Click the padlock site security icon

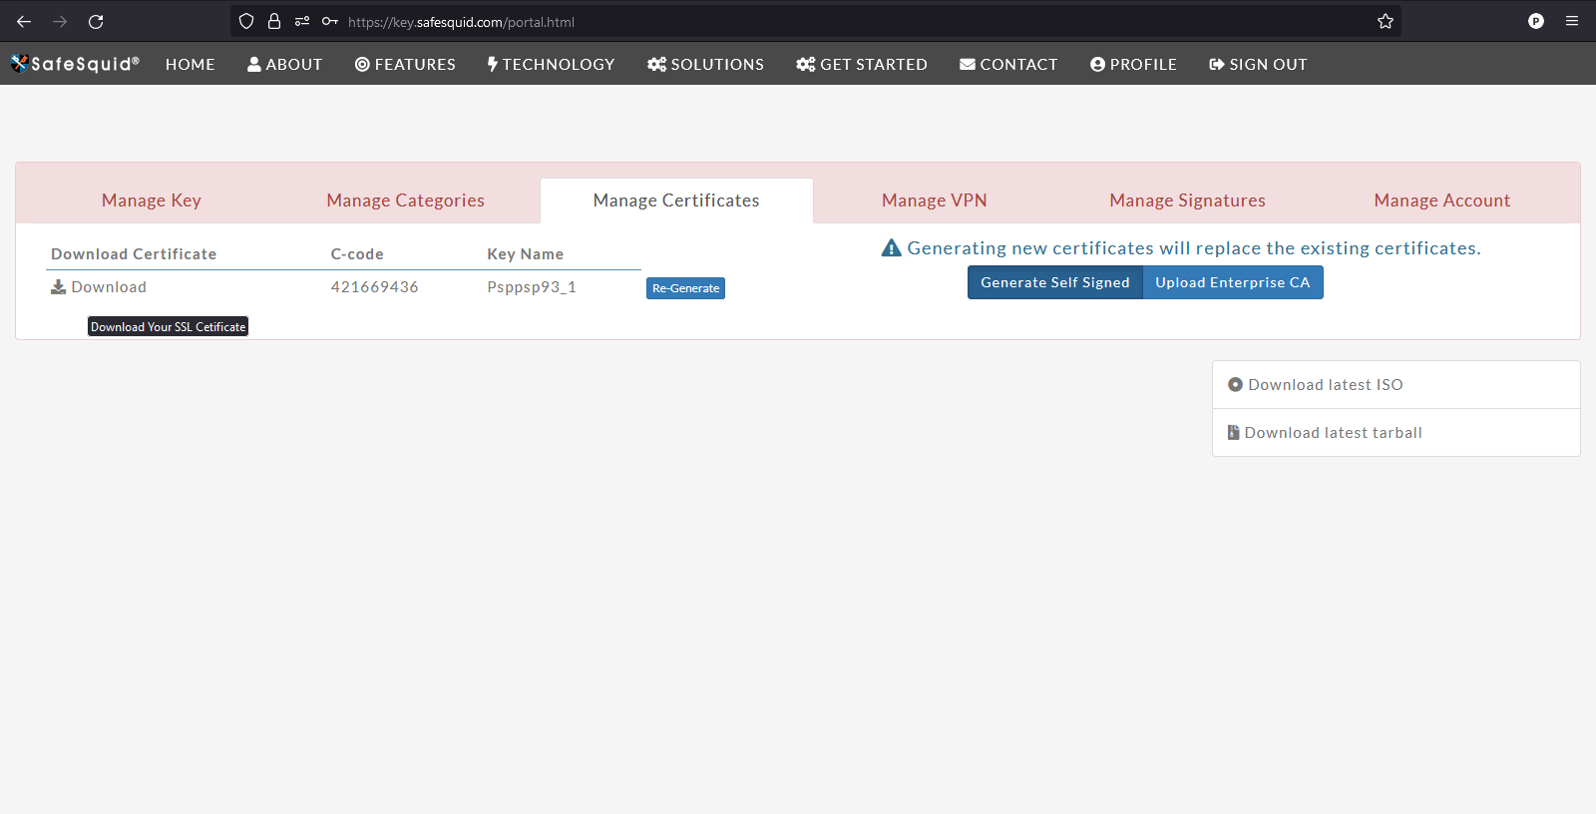click(274, 21)
